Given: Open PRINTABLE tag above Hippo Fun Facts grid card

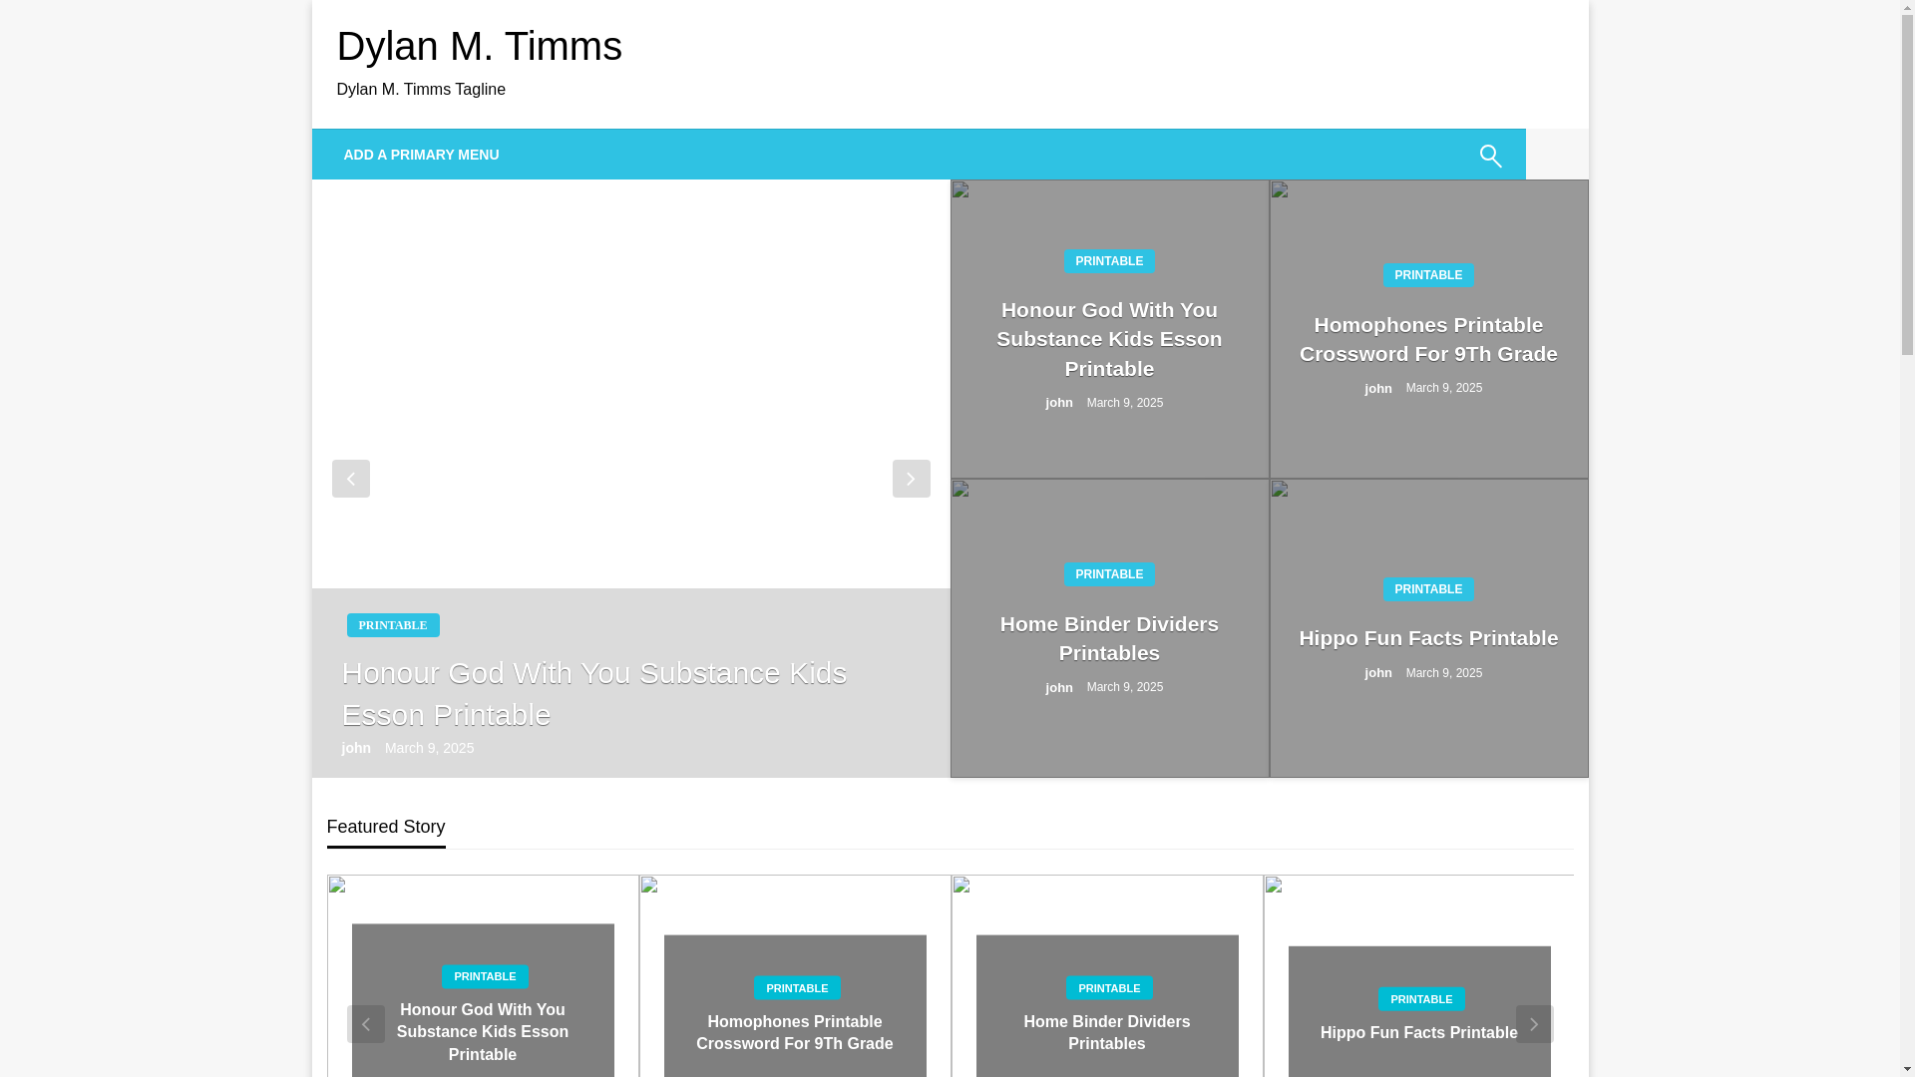Looking at the screenshot, I should pos(1428,589).
